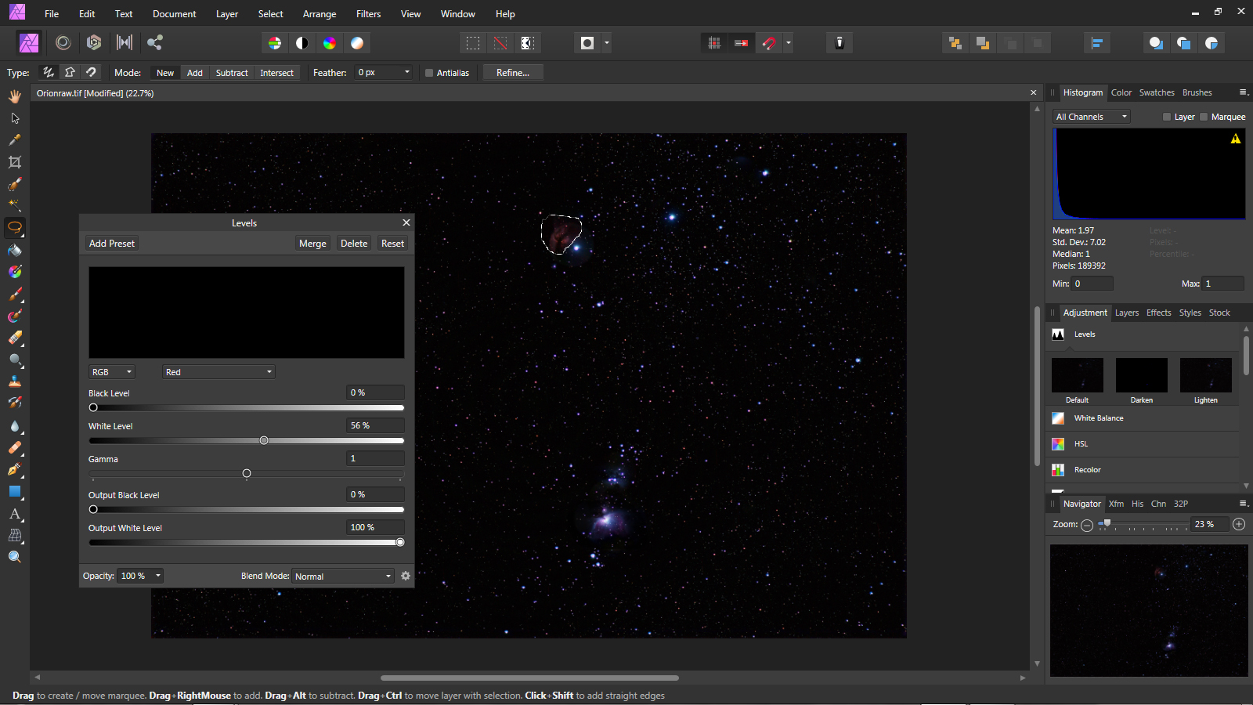Apply Auto Contrast from the toolbar
This screenshot has height=705, width=1253.
[302, 43]
